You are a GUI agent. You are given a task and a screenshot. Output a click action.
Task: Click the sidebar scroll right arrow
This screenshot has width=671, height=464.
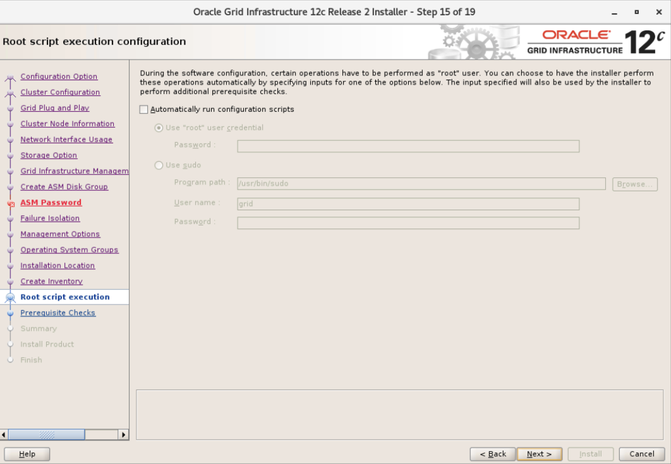tap(123, 434)
